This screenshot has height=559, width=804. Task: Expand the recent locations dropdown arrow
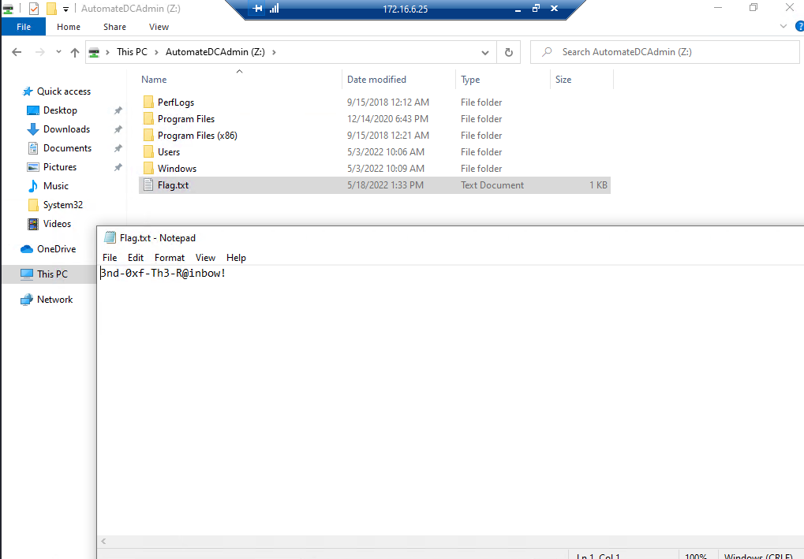[x=57, y=53]
